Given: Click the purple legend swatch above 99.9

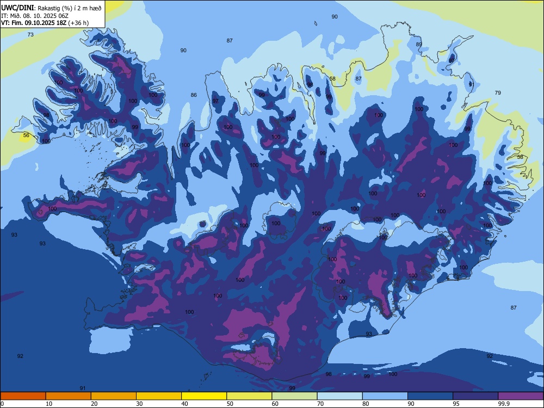Looking at the screenshot, I should click(521, 396).
